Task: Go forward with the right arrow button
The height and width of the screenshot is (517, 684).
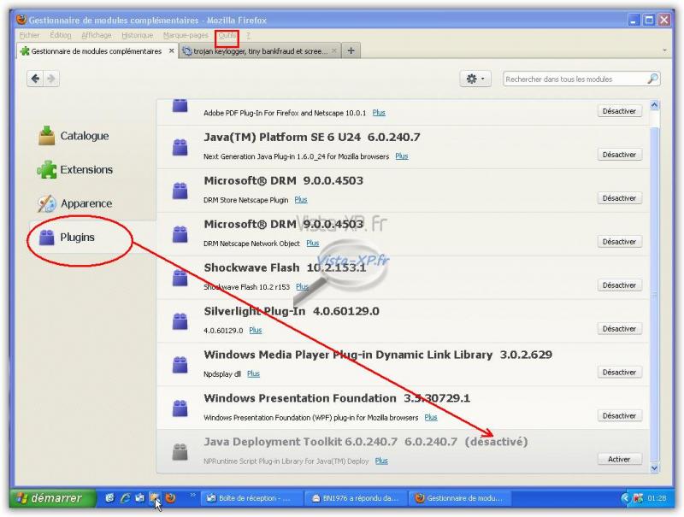Action: pyautogui.click(x=51, y=79)
